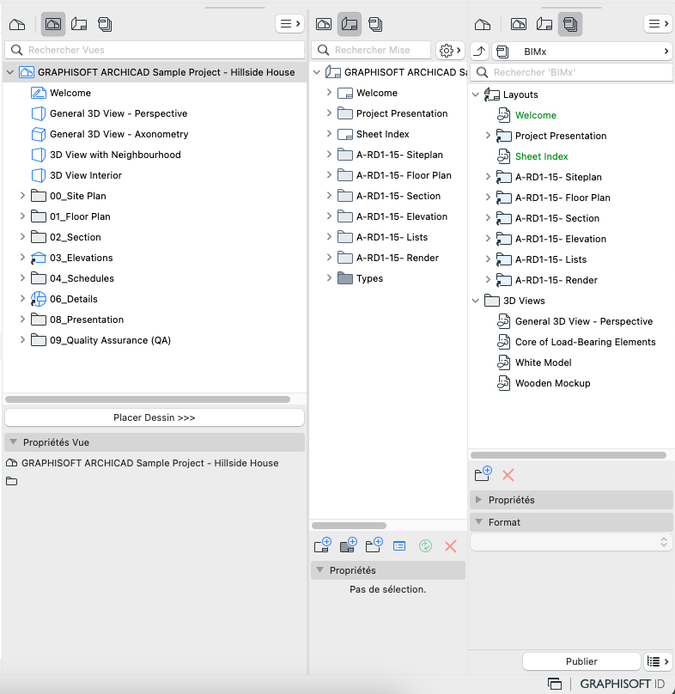Open left navigator options menu
The image size is (675, 694).
click(290, 24)
